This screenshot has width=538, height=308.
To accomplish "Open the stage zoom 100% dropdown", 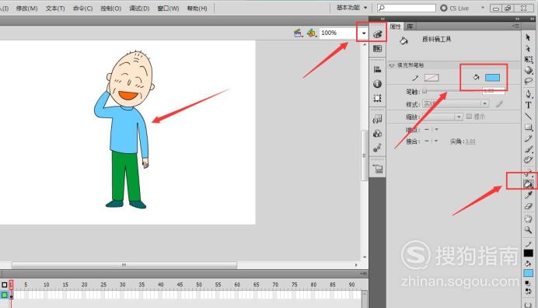I will tap(364, 33).
